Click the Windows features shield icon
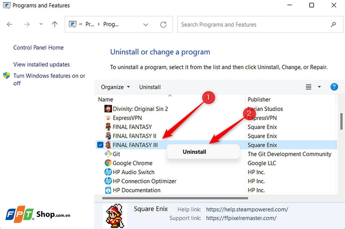Image resolution: width=345 pixels, height=229 pixels. coord(6,76)
